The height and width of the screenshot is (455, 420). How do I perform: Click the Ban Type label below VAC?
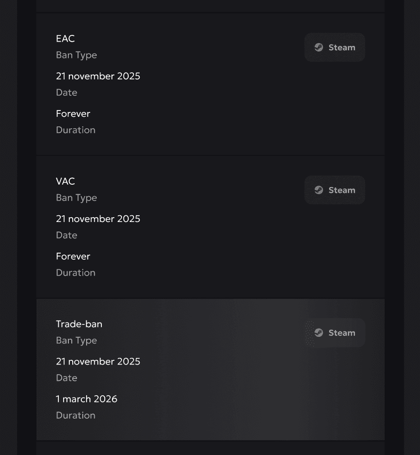click(x=76, y=198)
